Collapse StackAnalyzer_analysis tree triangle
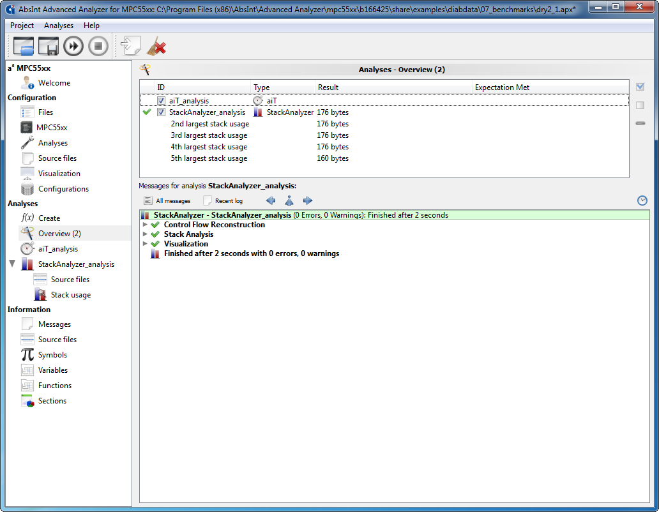 coord(12,264)
